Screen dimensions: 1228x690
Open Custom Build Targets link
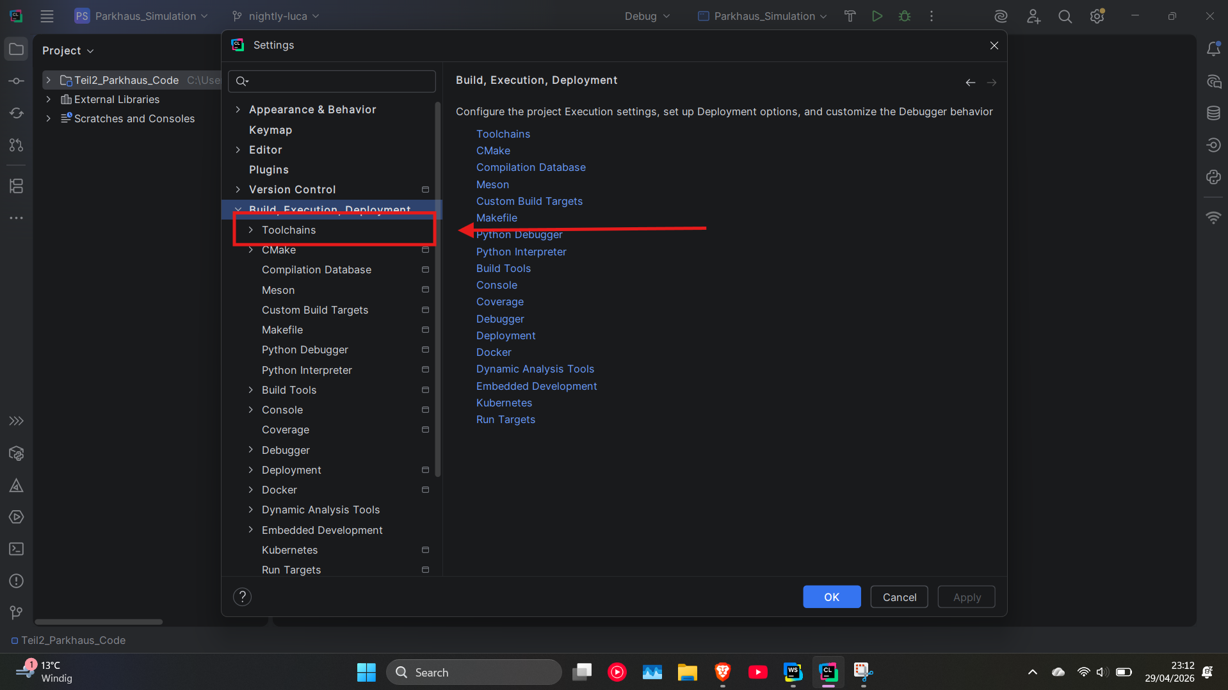click(529, 201)
